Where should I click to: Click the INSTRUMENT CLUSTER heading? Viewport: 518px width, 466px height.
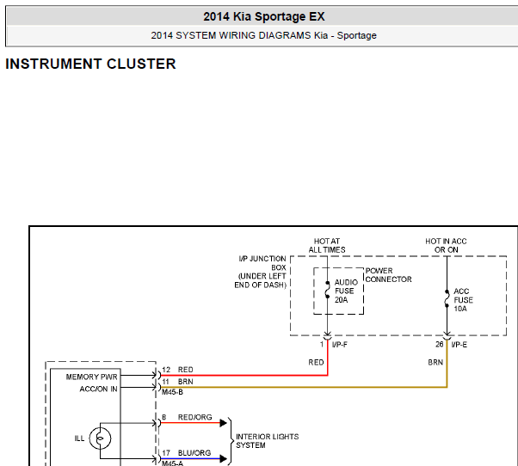click(x=90, y=64)
